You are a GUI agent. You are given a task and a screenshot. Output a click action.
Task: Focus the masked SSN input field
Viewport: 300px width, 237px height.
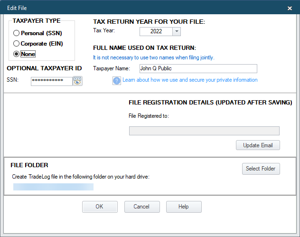click(52, 81)
